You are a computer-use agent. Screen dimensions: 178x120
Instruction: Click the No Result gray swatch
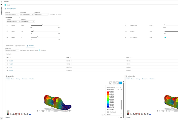point(108,112)
